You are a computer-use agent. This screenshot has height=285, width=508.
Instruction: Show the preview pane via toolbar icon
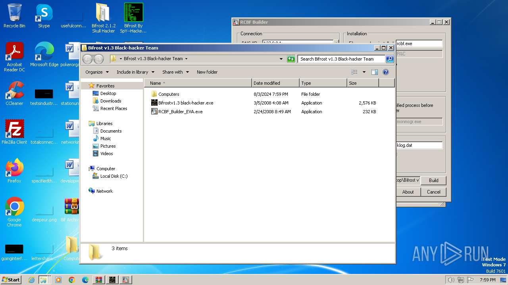tap(374, 72)
